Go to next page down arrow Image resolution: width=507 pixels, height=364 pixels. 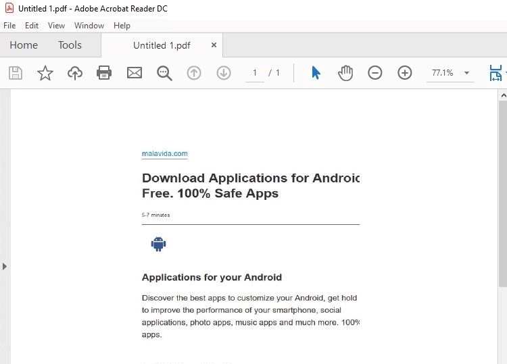(224, 73)
